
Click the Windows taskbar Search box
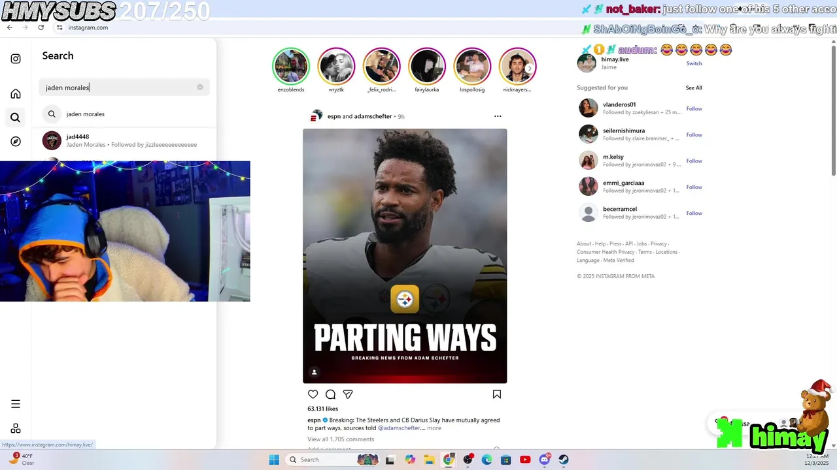[x=333, y=460]
